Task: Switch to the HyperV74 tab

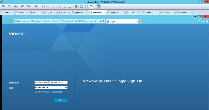Action: point(79,13)
